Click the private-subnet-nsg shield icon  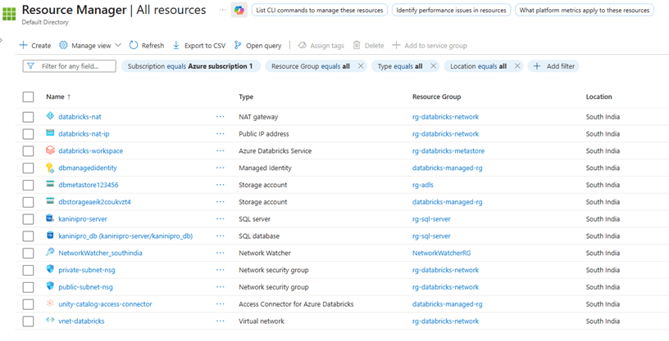tap(50, 270)
